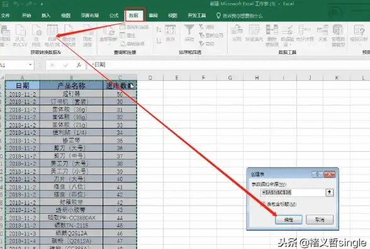Click collapse range arrow in 创建表 dialog
The height and width of the screenshot is (249, 370).
pyautogui.click(x=330, y=193)
